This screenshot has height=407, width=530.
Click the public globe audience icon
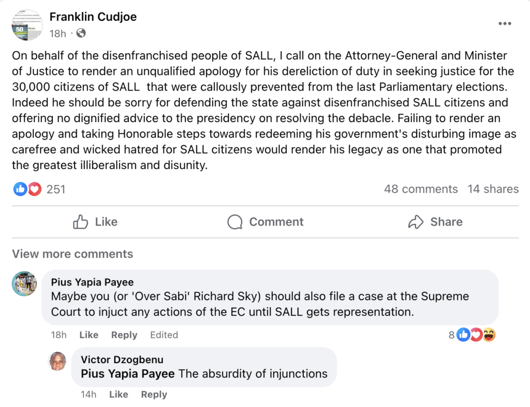pyautogui.click(x=81, y=34)
